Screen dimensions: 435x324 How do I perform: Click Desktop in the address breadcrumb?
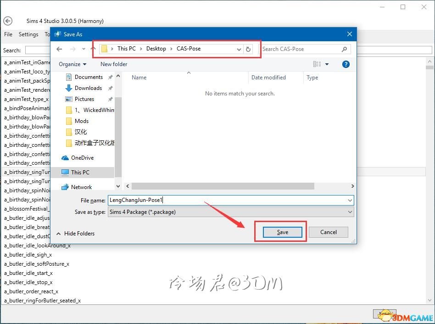[156, 49]
